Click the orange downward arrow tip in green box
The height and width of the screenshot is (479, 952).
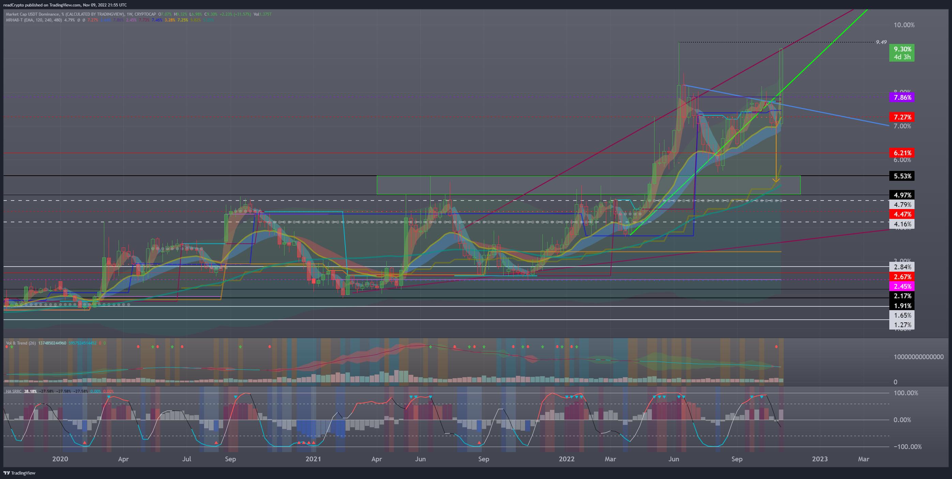(776, 180)
